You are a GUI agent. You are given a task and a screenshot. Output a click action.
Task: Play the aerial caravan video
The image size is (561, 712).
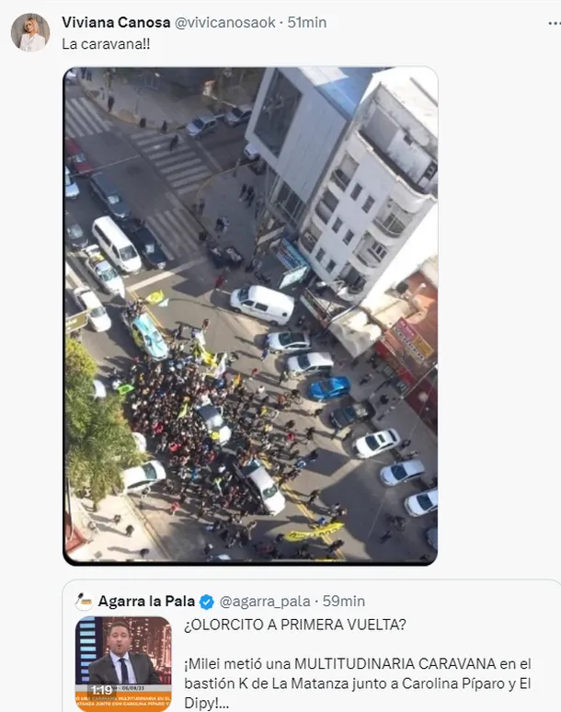[250, 316]
